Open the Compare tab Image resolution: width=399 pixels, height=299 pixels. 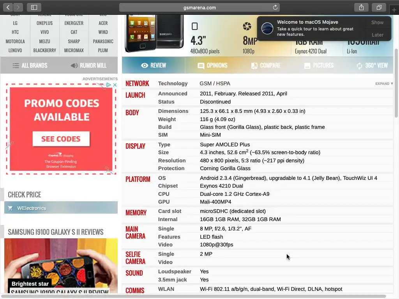coord(266,65)
